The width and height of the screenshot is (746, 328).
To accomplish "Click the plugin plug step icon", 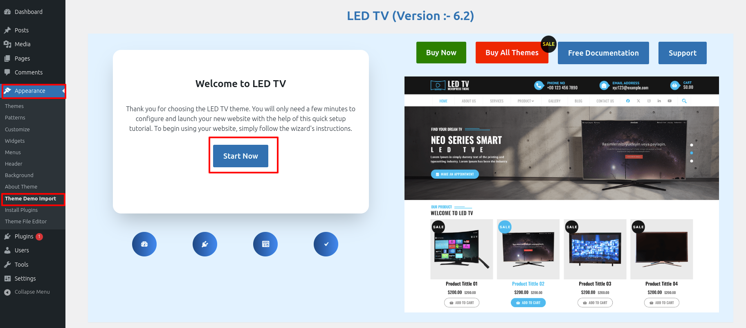I will 205,244.
